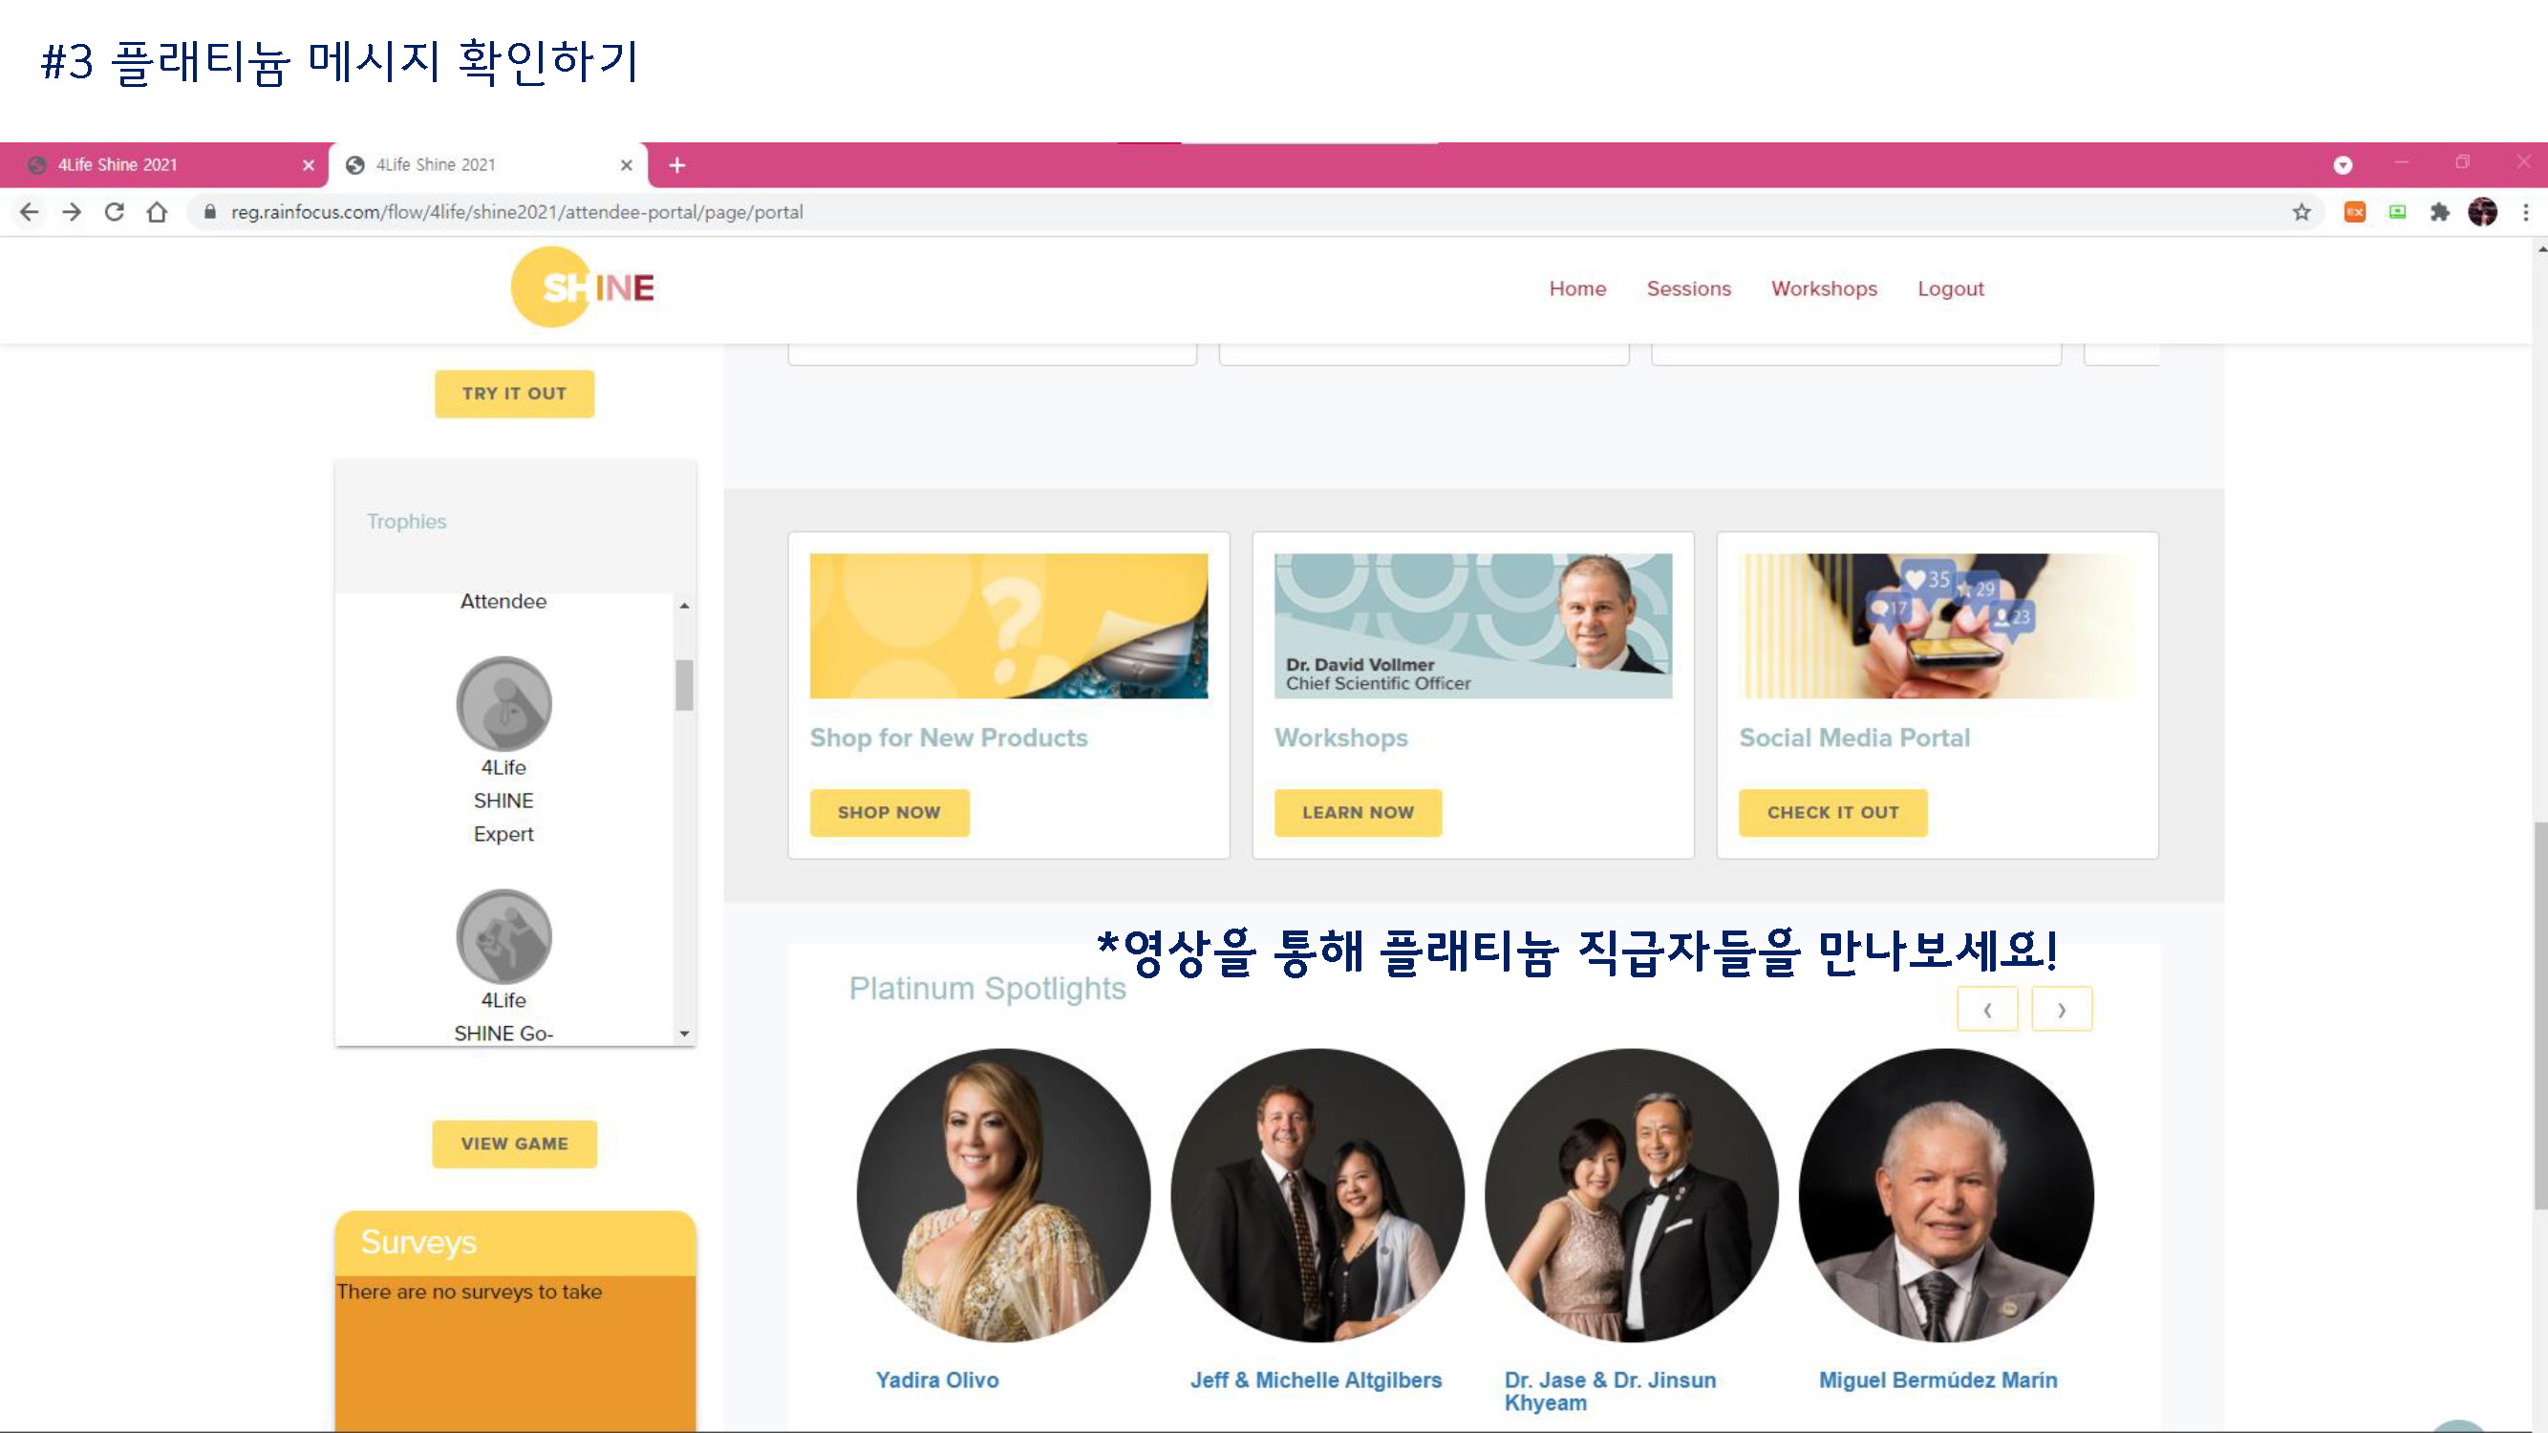Click the LEARN NOW button
The height and width of the screenshot is (1433, 2548).
[1359, 813]
